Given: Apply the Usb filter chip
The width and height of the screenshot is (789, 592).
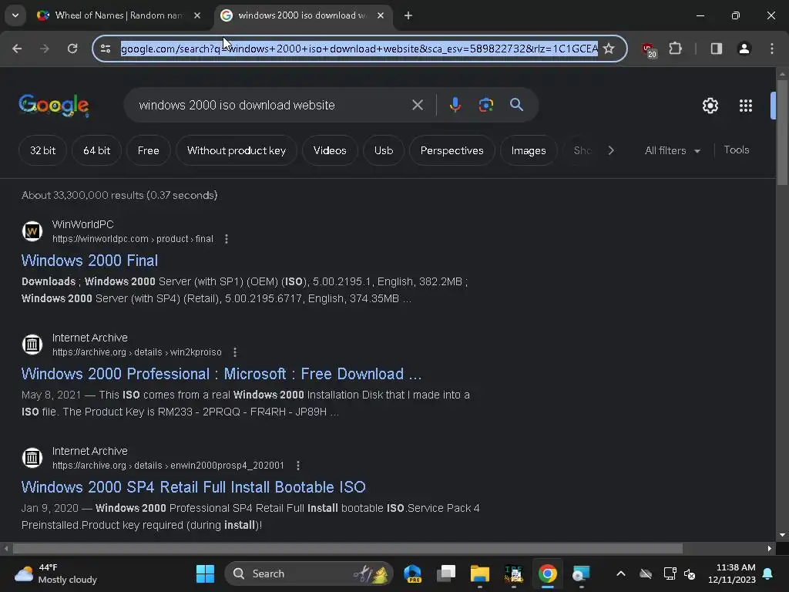Looking at the screenshot, I should click(x=384, y=150).
